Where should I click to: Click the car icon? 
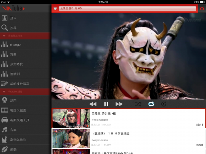coord(5,120)
